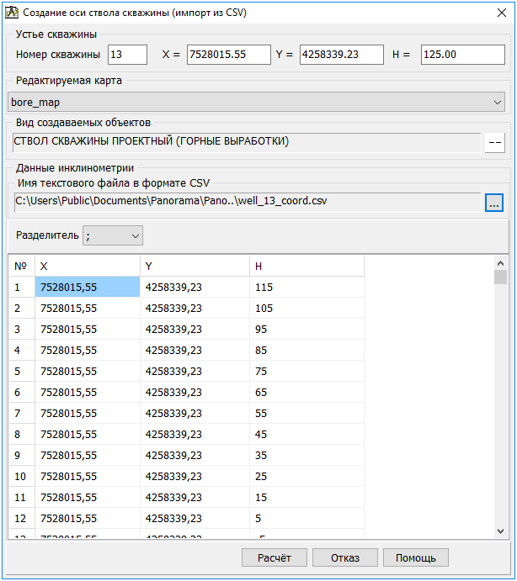Select the highlighted X cell in row 1
This screenshot has height=581, width=517.
click(87, 287)
